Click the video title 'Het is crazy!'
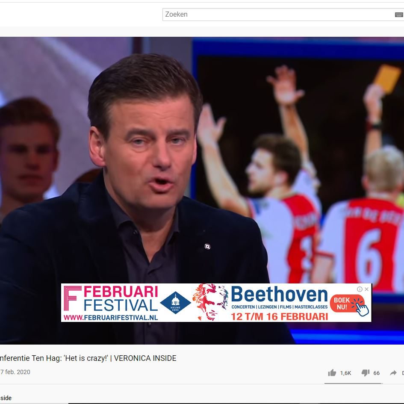The image size is (404, 404). (88, 358)
